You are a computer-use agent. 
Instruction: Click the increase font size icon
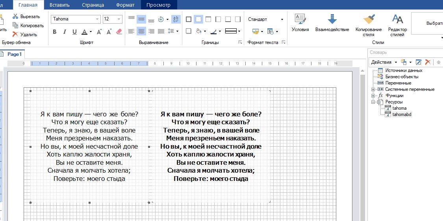pos(99,31)
